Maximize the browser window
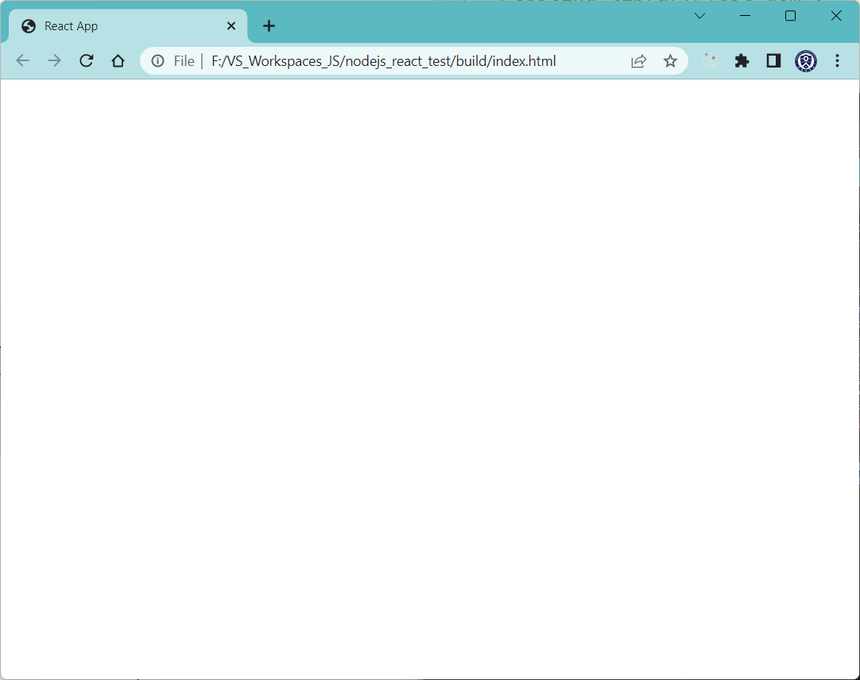 [x=790, y=16]
